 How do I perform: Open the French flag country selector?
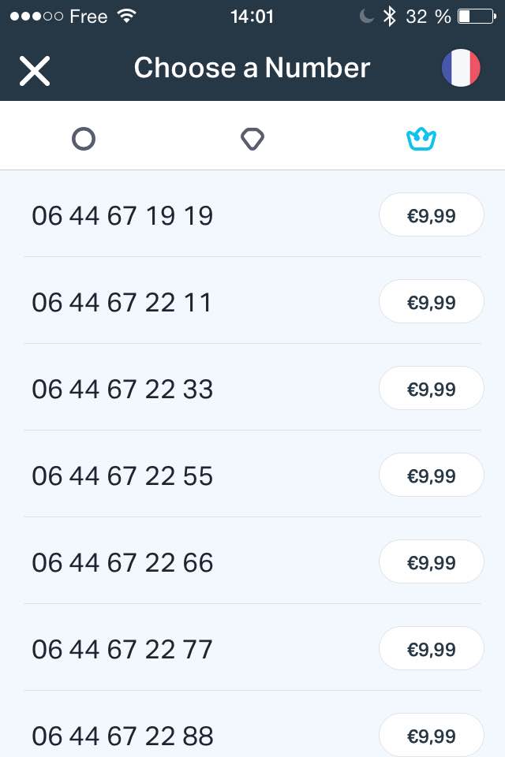click(461, 69)
